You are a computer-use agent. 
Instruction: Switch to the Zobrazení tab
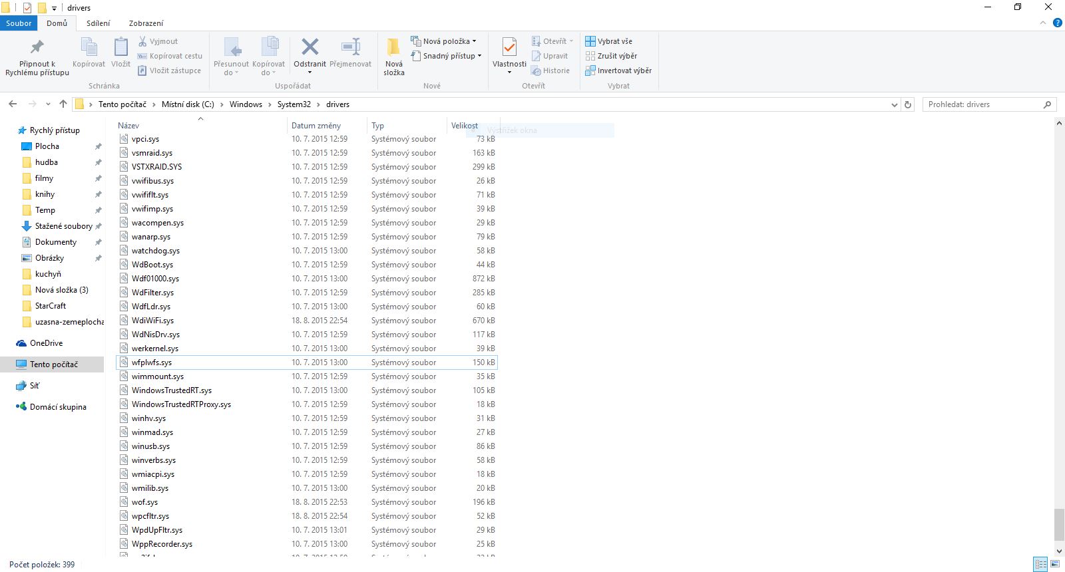click(x=146, y=23)
